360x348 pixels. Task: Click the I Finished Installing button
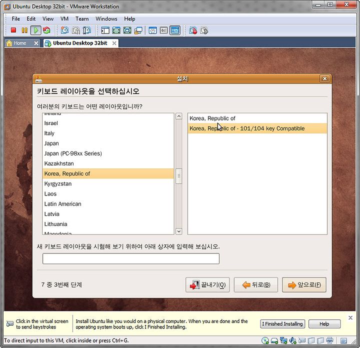282,324
